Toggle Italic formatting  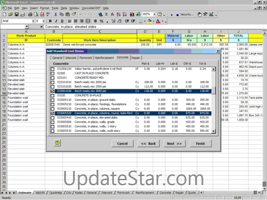point(56,21)
